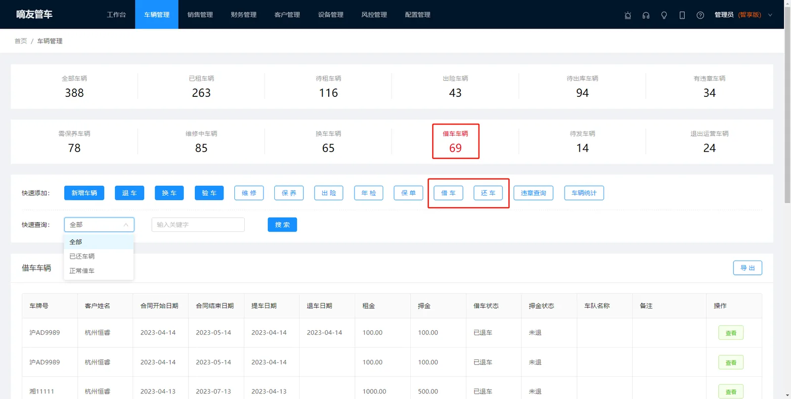Image resolution: width=791 pixels, height=399 pixels.
Task: Click 查看 in the 湘11111 row
Action: coord(731,392)
